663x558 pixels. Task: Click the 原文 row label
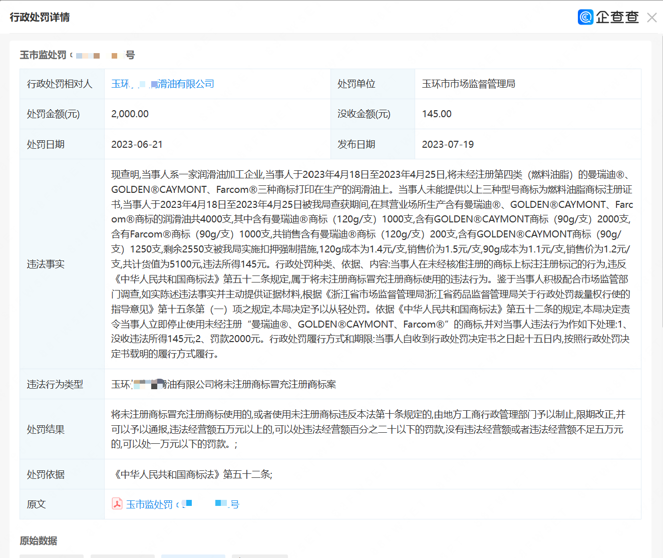pyautogui.click(x=37, y=504)
